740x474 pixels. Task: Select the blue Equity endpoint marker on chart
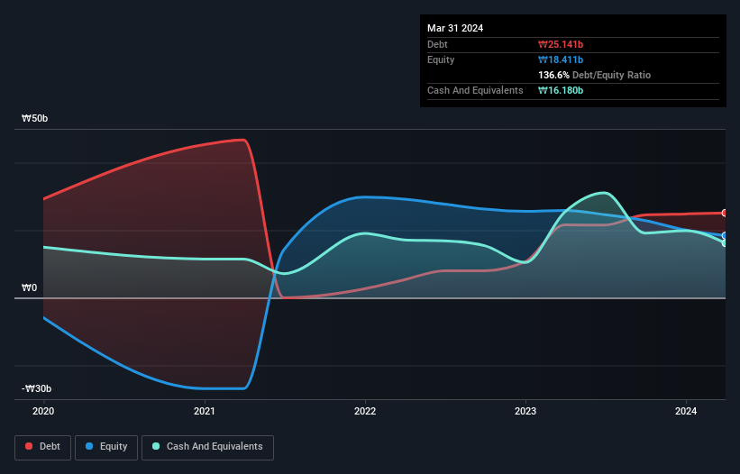coord(725,235)
